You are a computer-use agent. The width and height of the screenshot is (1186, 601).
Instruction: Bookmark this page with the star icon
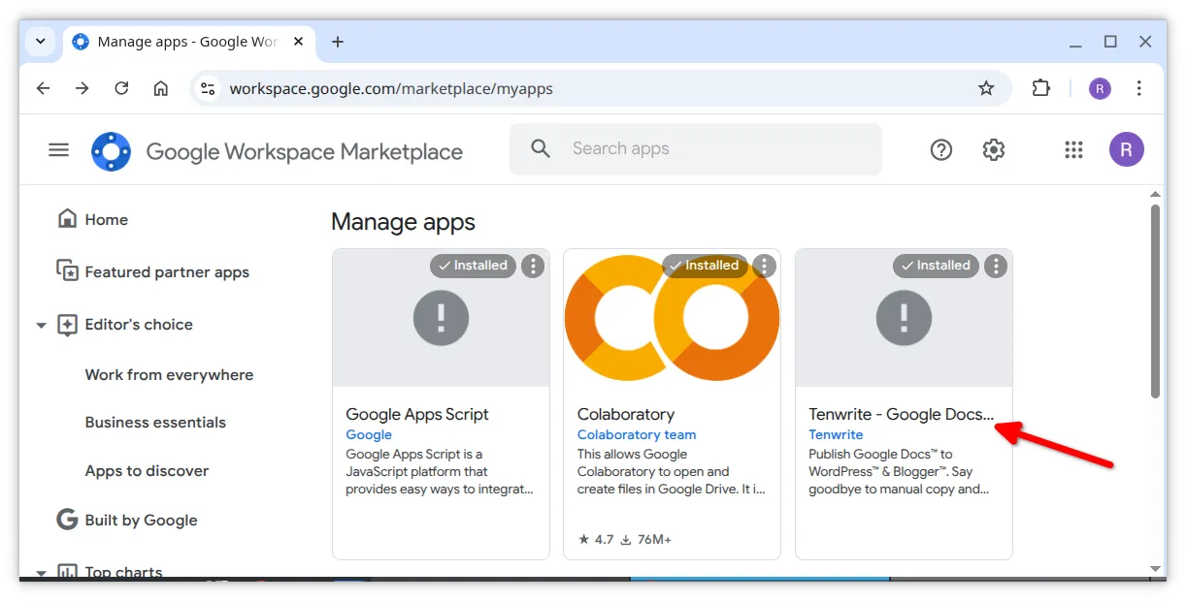(x=986, y=88)
